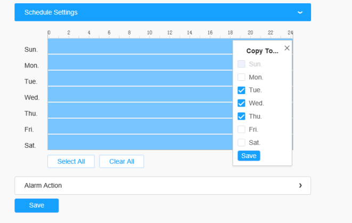Enable the Fri. checkbox in Copy To

241,129
